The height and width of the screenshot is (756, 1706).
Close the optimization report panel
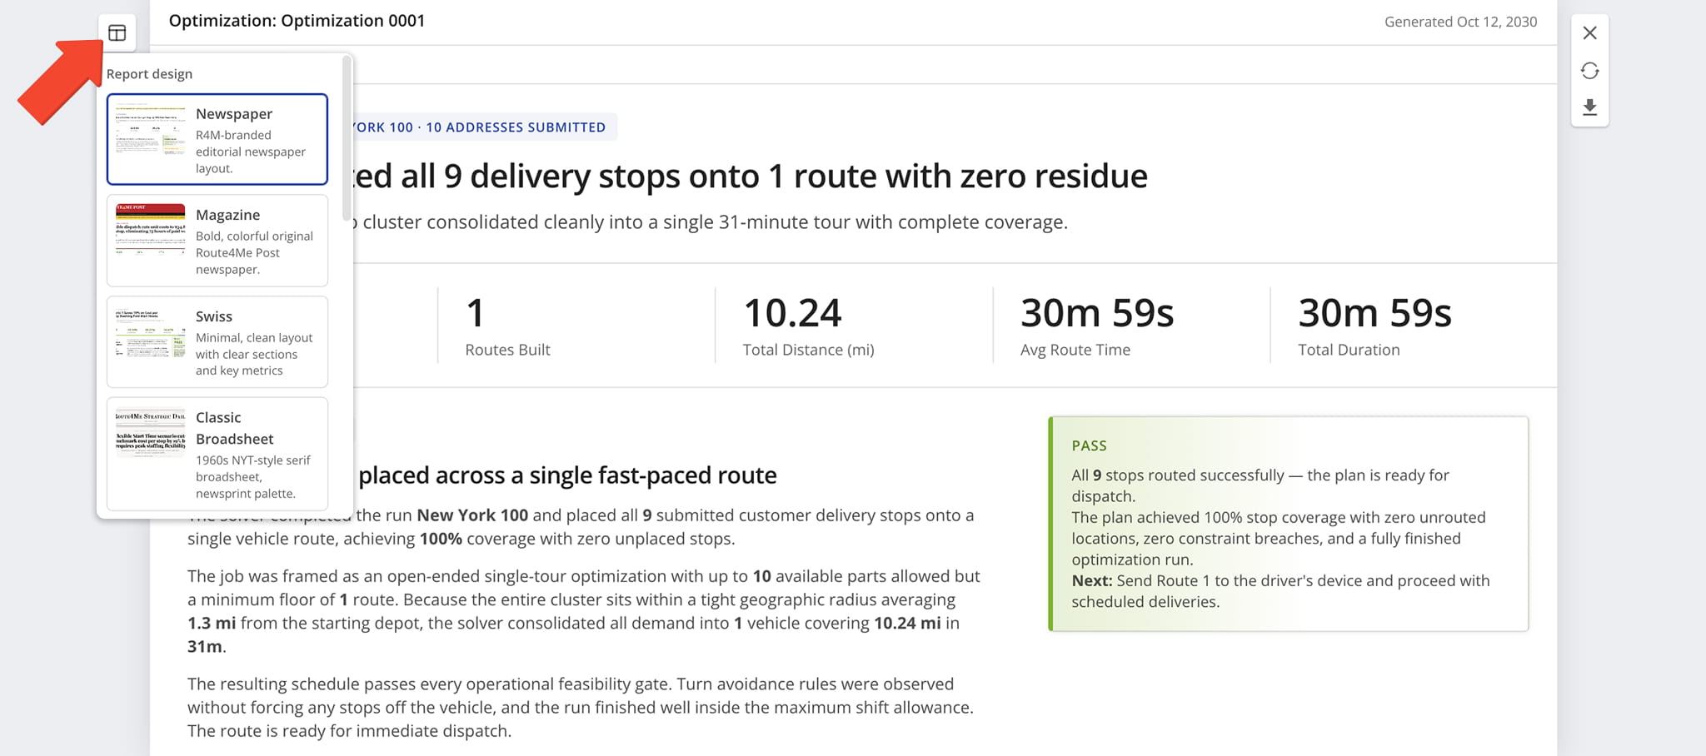[1589, 33]
